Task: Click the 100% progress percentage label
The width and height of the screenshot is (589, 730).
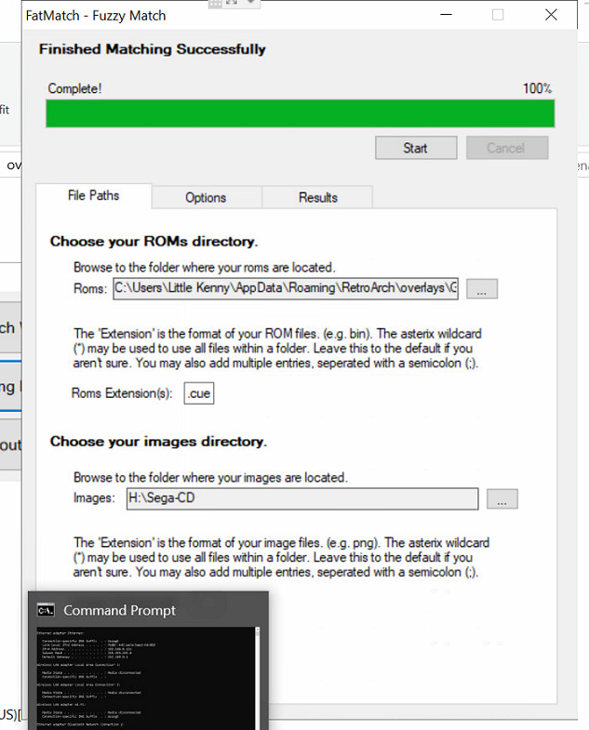Action: coord(537,89)
